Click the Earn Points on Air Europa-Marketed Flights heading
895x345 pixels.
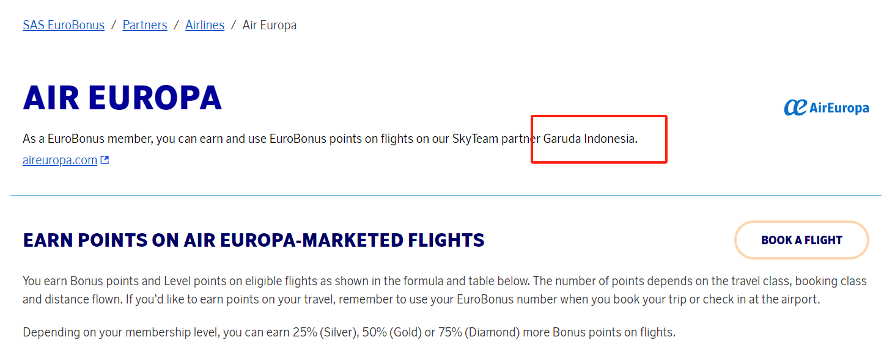254,240
